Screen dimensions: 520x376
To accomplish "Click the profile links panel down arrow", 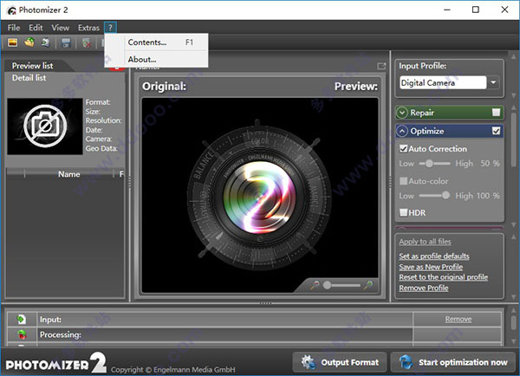I will [x=513, y=296].
